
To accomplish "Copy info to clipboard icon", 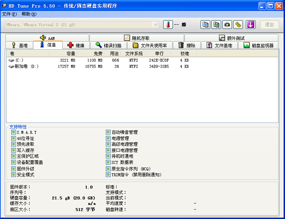I will 205,25.
